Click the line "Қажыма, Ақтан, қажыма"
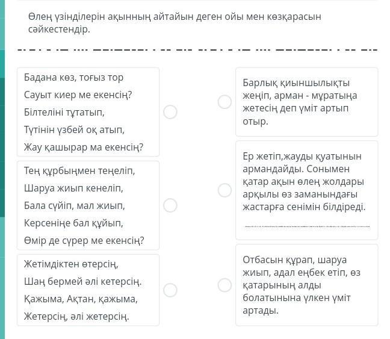This screenshot has width=390, height=339. (x=81, y=299)
